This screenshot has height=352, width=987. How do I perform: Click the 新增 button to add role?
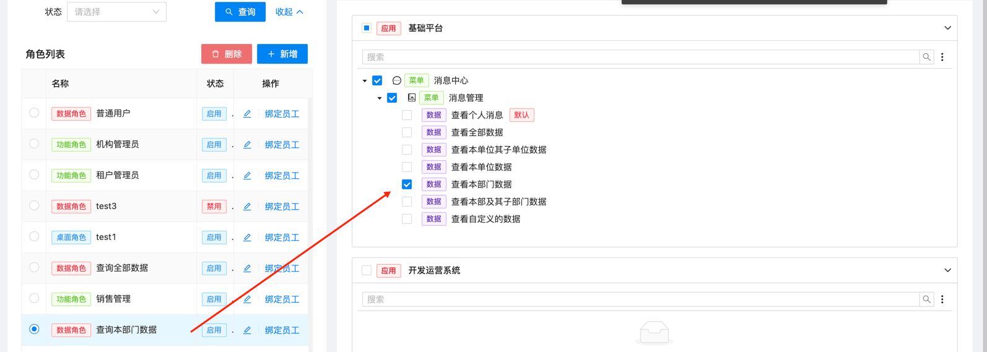click(282, 54)
